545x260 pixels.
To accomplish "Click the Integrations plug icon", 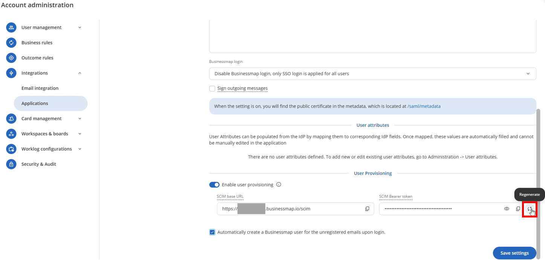I will [x=11, y=73].
